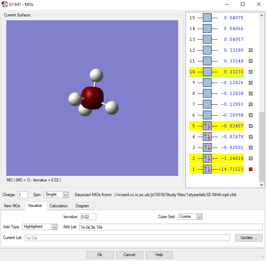Expand the Cube Grid dropdown
266x261 pixels.
click(190, 217)
